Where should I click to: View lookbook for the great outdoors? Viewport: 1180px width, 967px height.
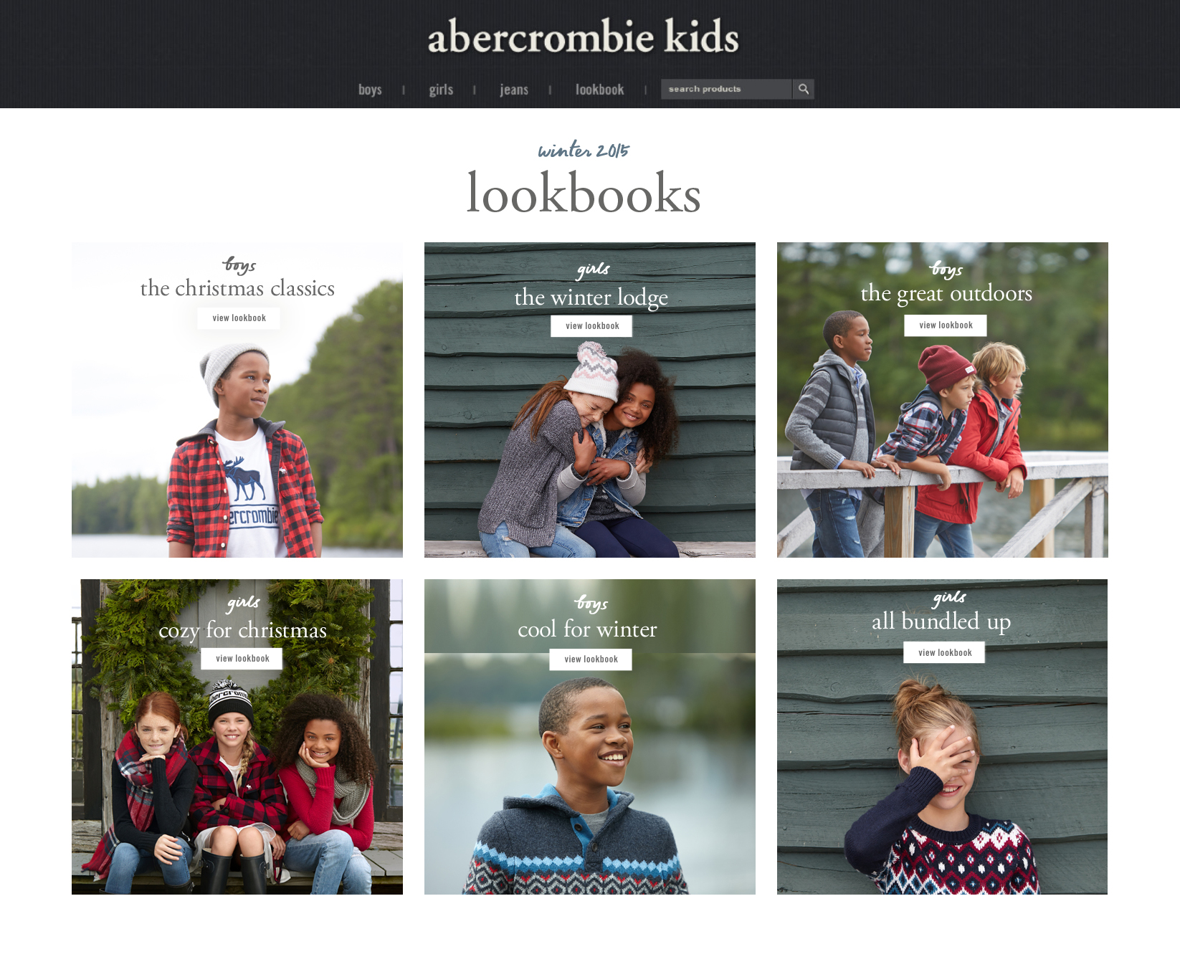(946, 325)
